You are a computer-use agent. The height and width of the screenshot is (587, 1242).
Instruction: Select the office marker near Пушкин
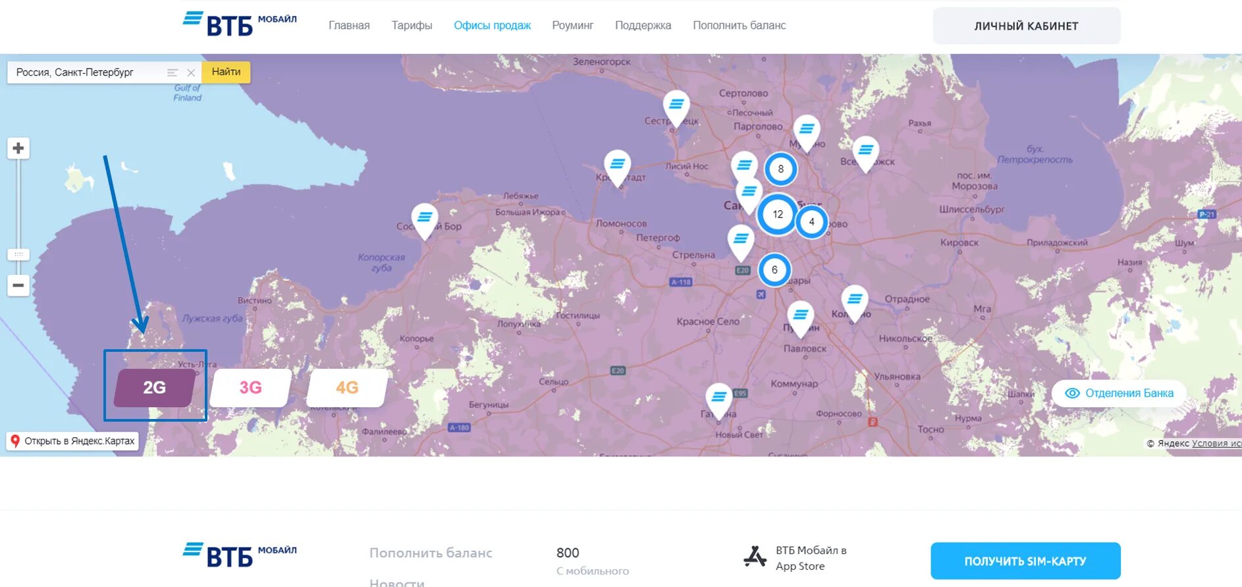801,319
